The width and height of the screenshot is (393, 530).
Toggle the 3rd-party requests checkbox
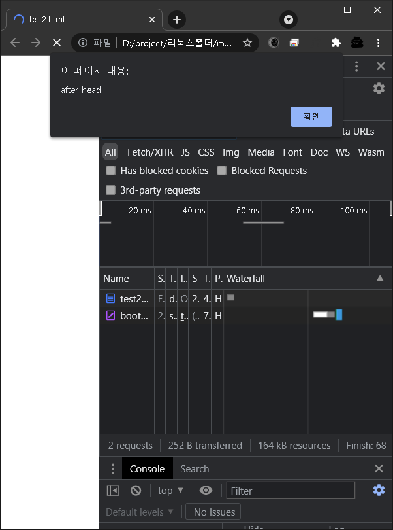(111, 190)
